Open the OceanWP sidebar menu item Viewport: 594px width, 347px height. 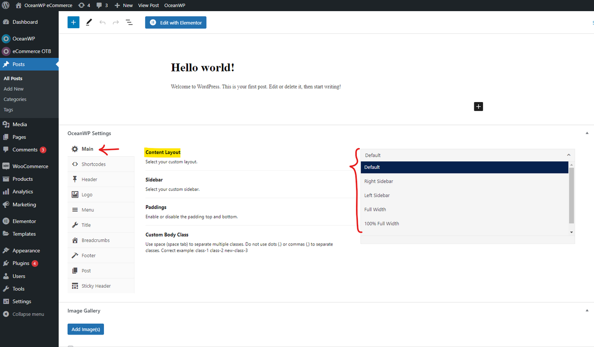tap(29, 39)
